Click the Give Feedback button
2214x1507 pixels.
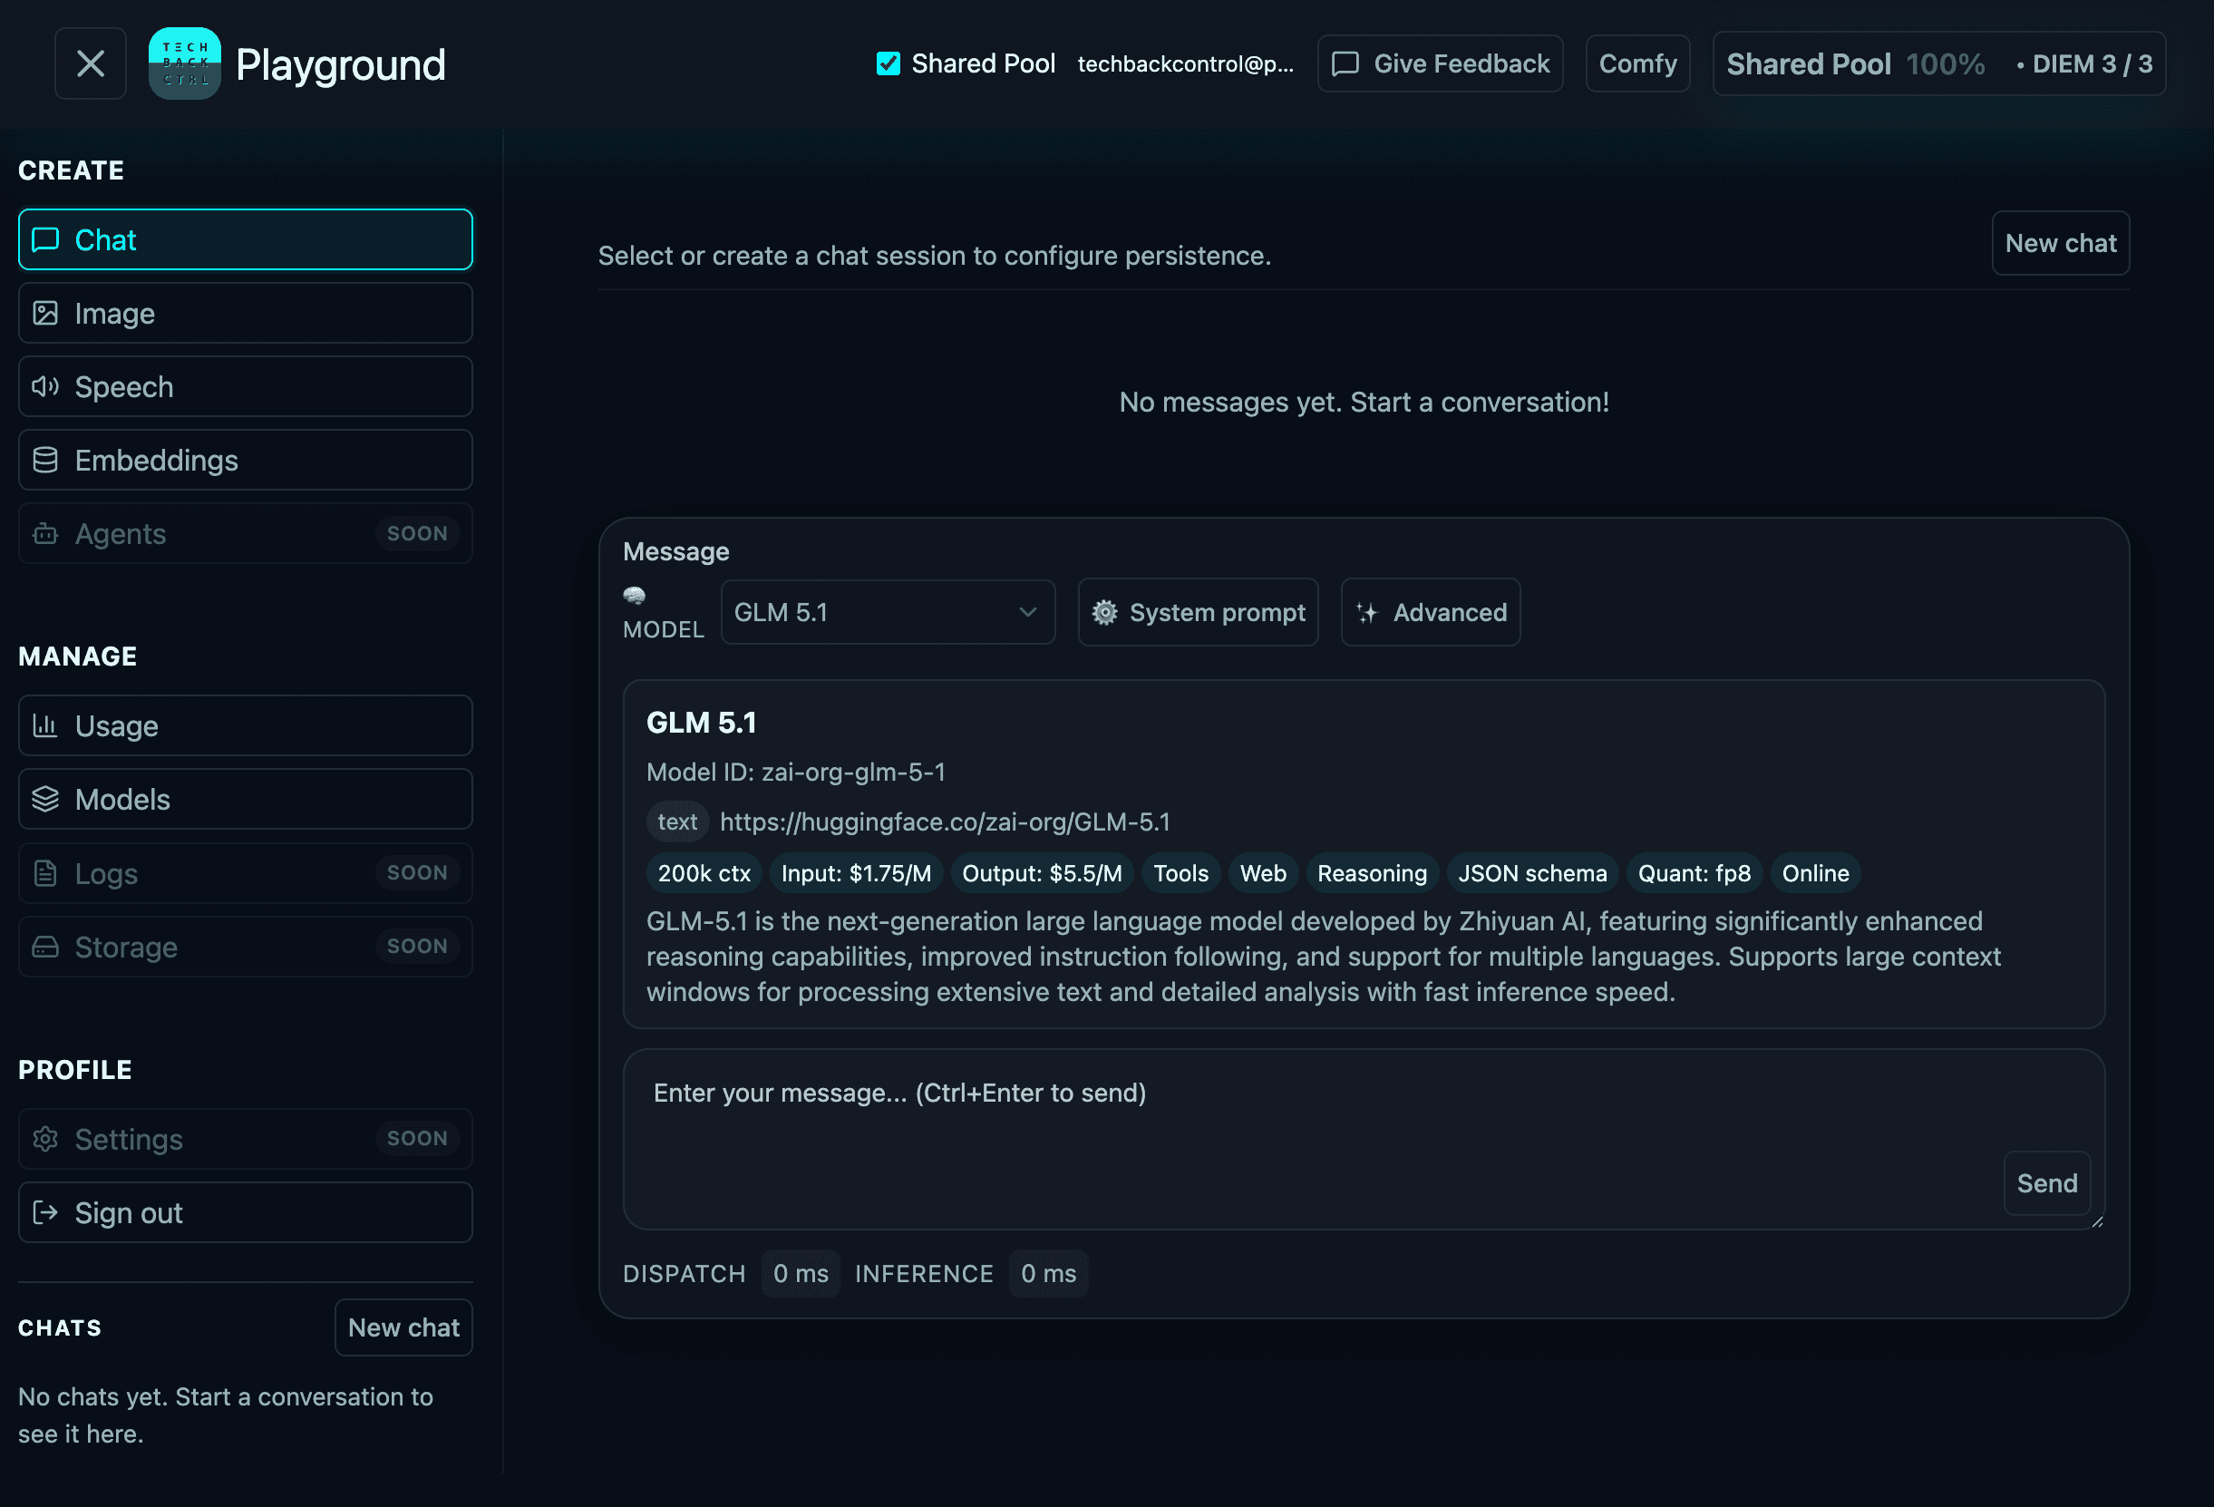[1440, 63]
